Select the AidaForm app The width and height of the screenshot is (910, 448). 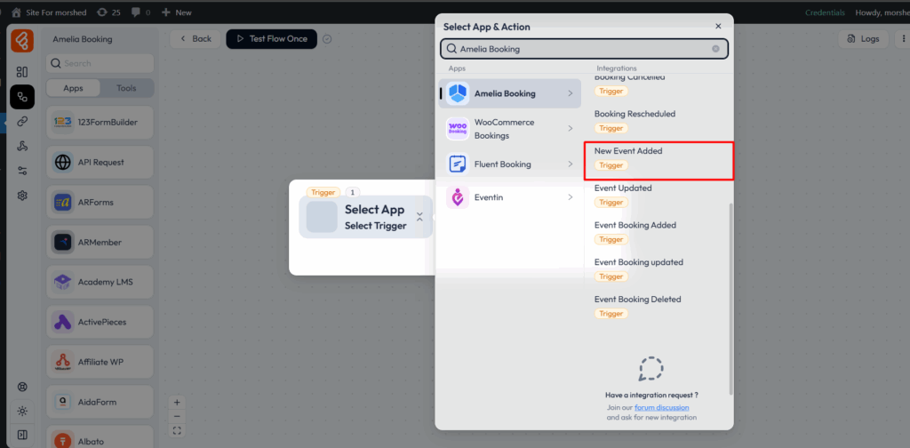coord(100,402)
